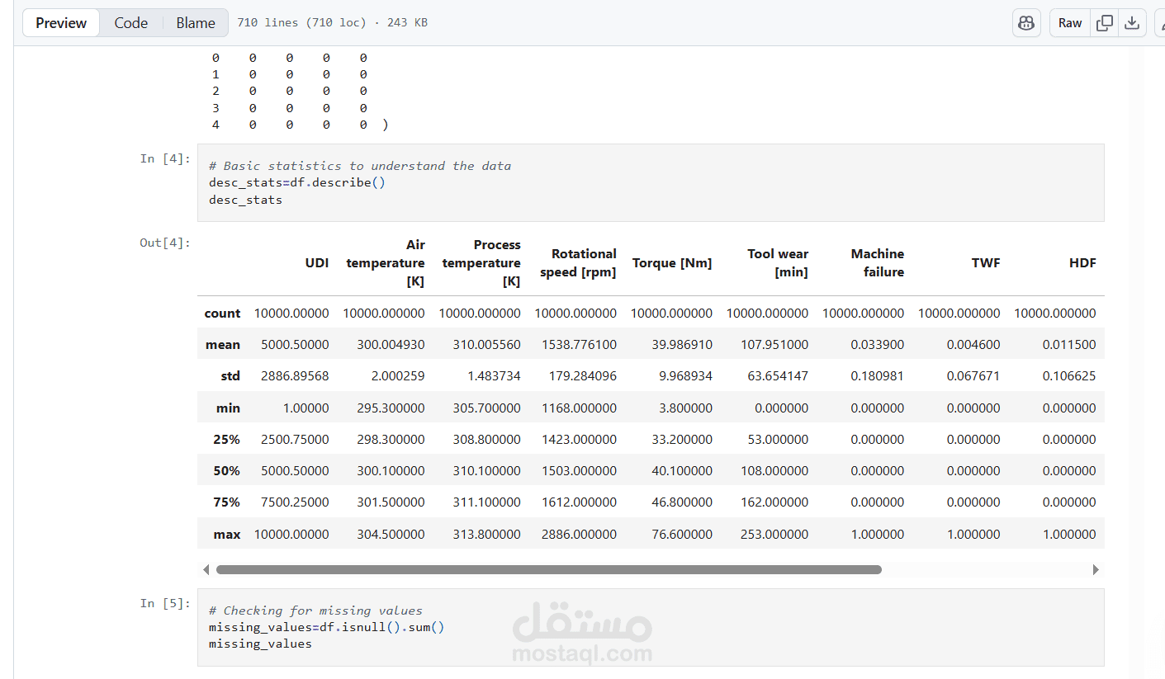Click the HDF std value 0.106625
This screenshot has height=679, width=1165.
click(x=1069, y=376)
